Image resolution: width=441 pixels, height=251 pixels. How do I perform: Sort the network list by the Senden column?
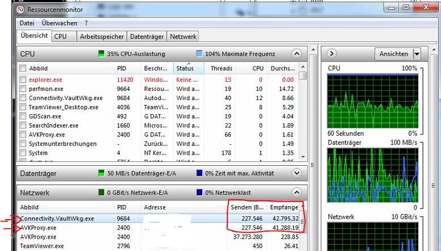pos(246,208)
